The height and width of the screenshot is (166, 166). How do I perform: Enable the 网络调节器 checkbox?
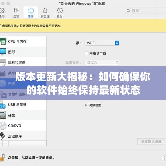(86, 53)
